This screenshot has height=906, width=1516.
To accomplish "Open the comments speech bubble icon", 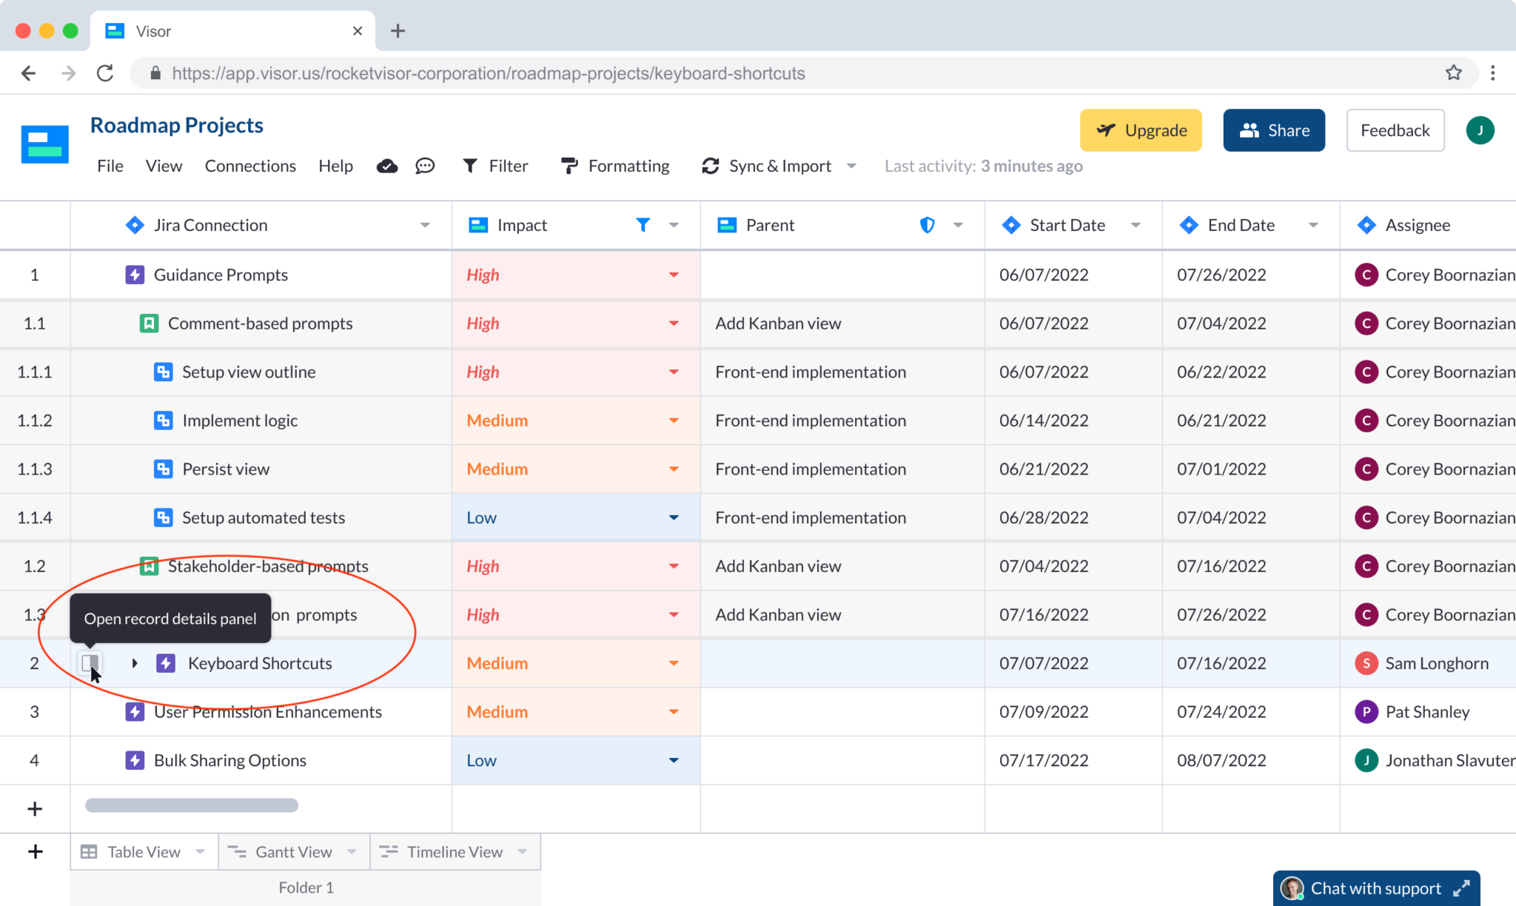I will [425, 166].
